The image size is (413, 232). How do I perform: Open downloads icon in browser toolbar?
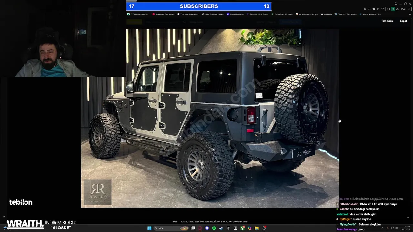398,9
